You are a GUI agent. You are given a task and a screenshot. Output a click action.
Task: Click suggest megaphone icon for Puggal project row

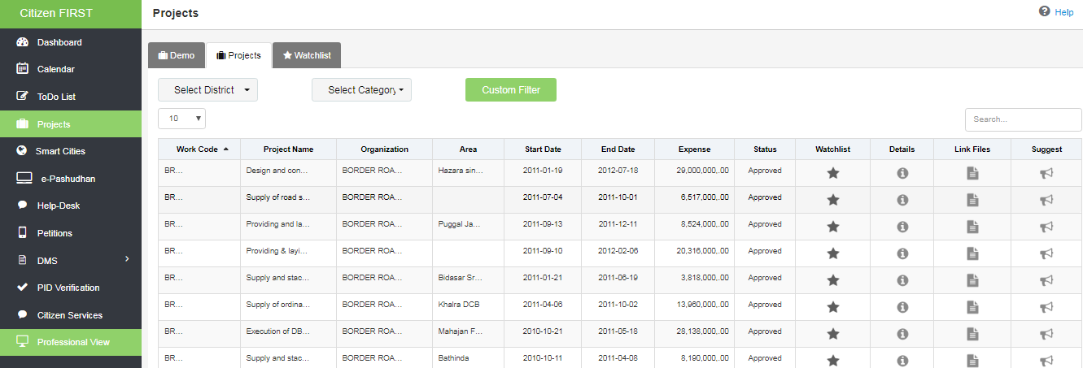coord(1046,227)
